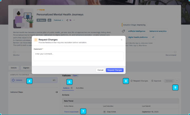Click into the Comment text field
Screen dimensions: 190x115
point(79,56)
